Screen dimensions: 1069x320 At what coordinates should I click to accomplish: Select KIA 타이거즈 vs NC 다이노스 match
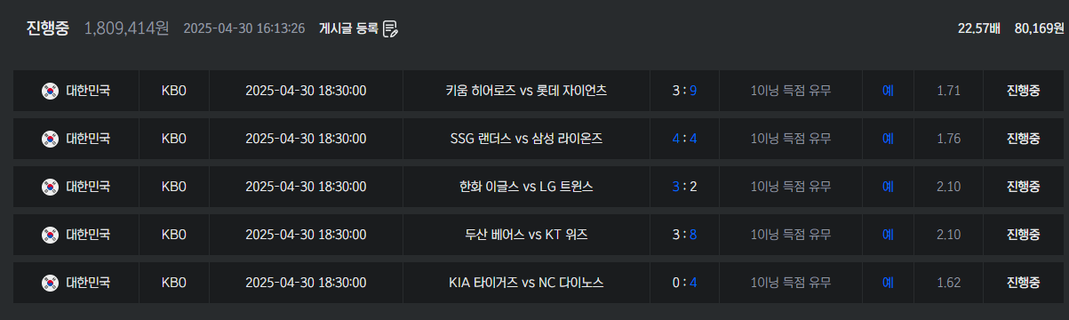(527, 283)
